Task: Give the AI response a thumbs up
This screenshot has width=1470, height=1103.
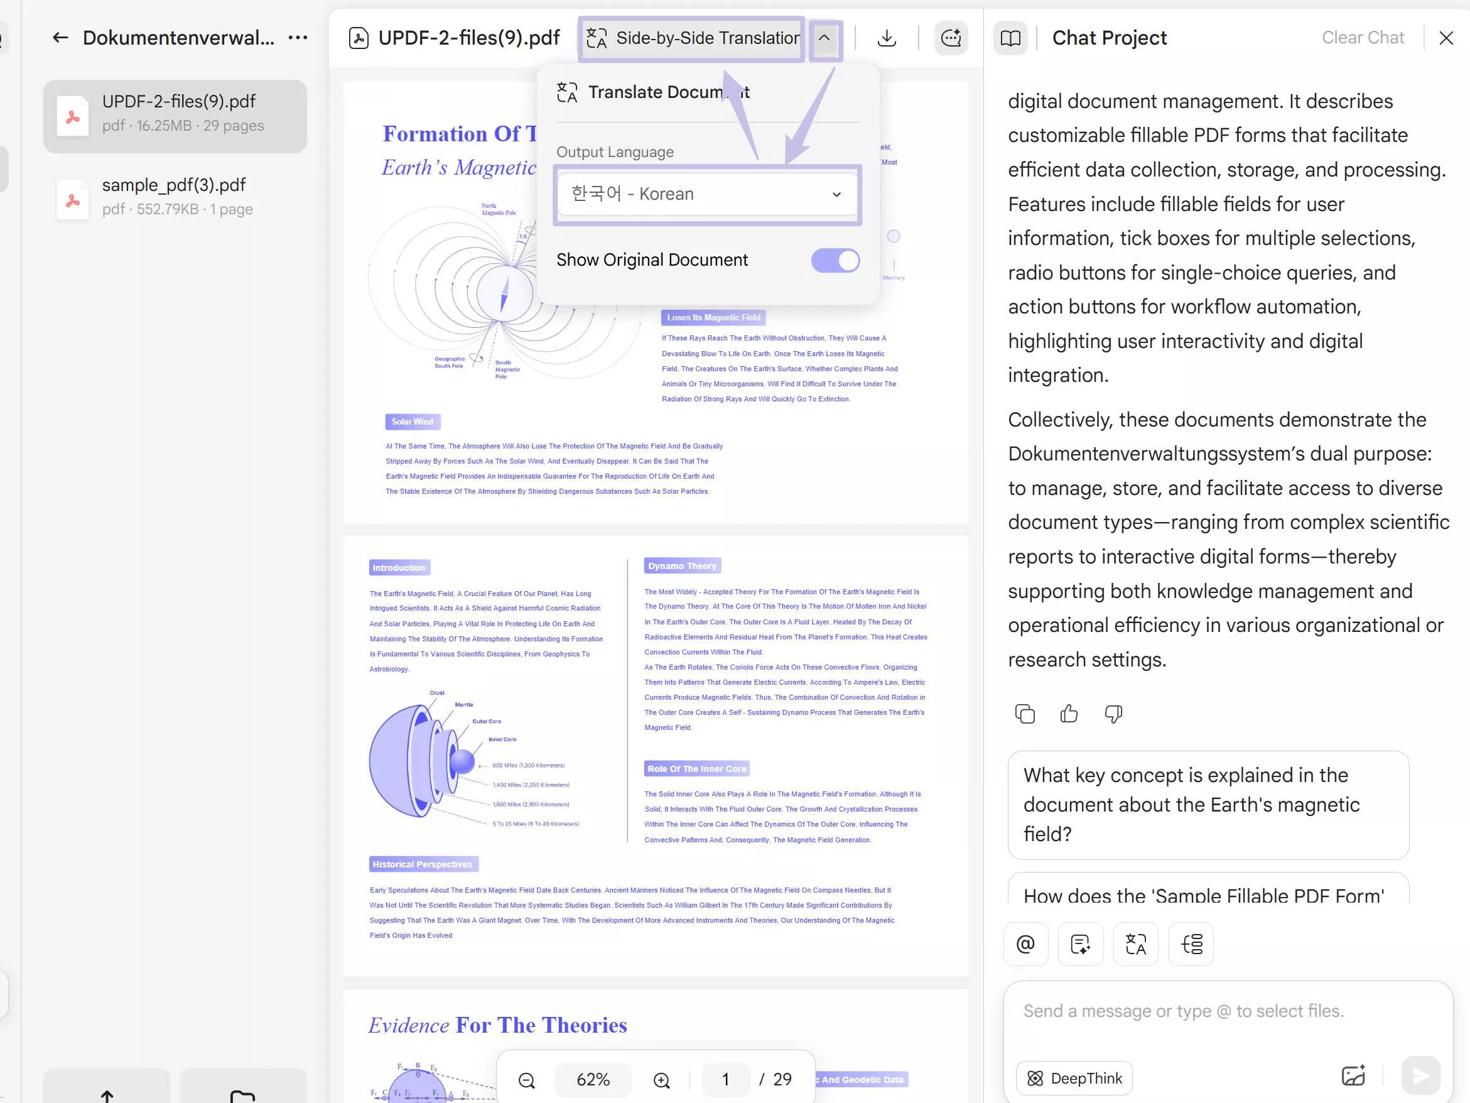Action: pos(1069,714)
